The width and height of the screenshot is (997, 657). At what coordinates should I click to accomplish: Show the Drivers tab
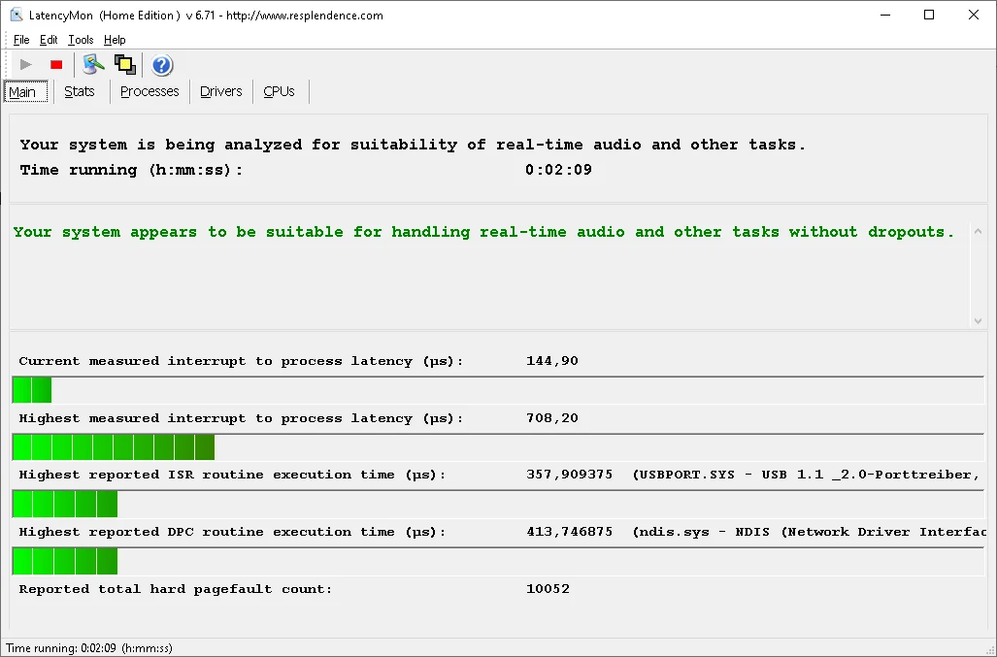point(220,91)
